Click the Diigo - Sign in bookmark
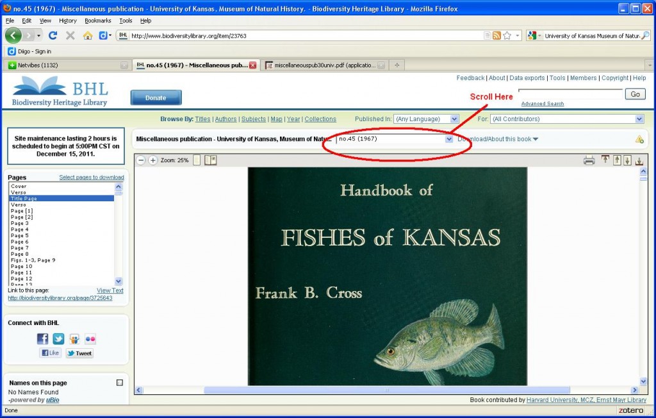Image resolution: width=656 pixels, height=418 pixels. click(29, 51)
